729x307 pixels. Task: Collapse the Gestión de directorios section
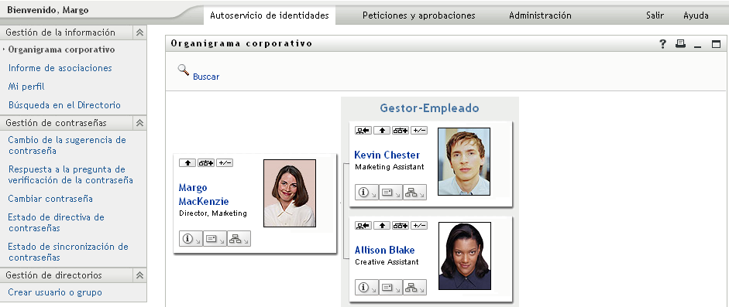point(139,275)
